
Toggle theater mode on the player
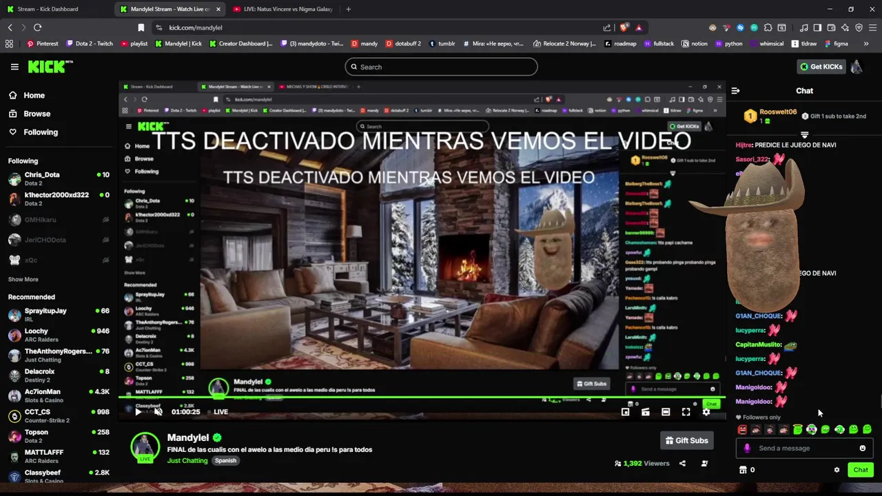coord(666,412)
